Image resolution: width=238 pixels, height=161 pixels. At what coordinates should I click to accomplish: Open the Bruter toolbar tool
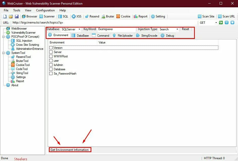point(108,16)
